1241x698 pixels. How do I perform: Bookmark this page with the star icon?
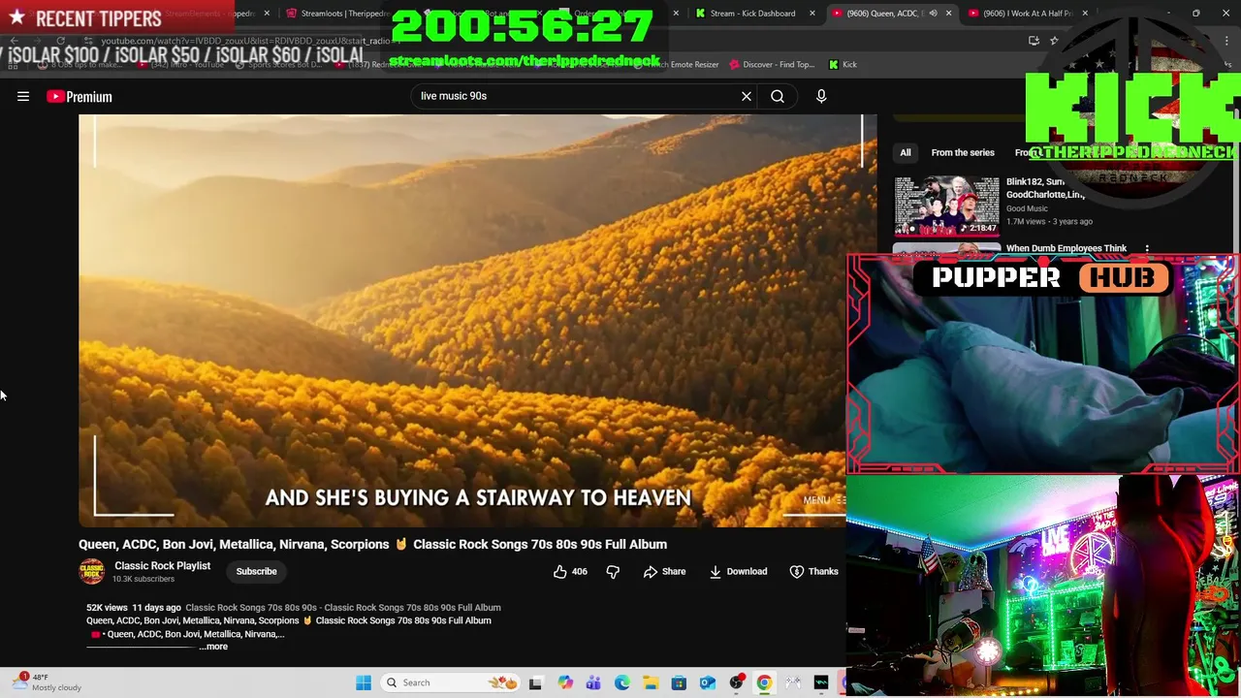click(x=1054, y=41)
